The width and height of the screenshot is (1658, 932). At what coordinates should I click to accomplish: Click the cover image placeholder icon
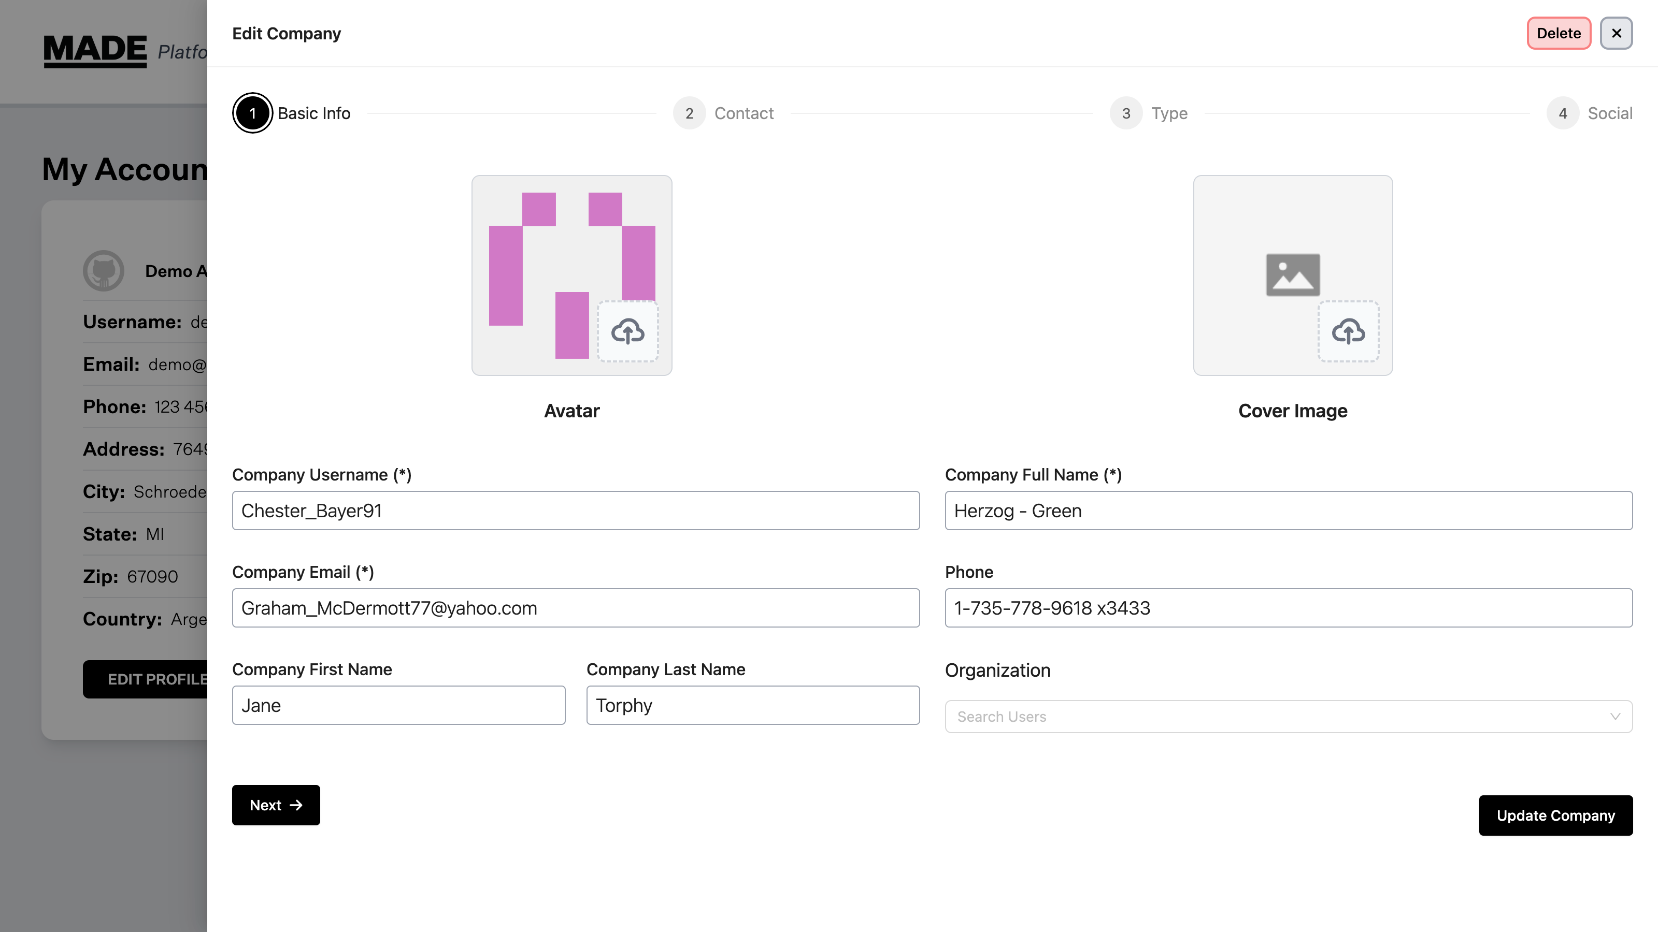pos(1292,274)
